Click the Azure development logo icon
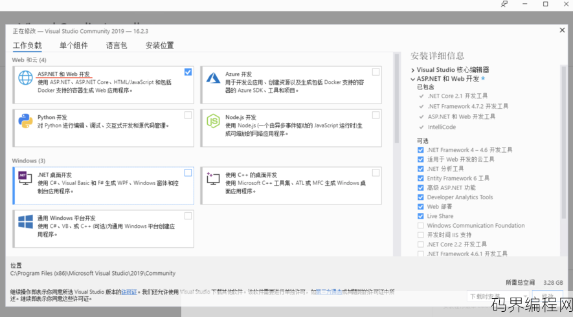The width and height of the screenshot is (573, 317). (214, 78)
